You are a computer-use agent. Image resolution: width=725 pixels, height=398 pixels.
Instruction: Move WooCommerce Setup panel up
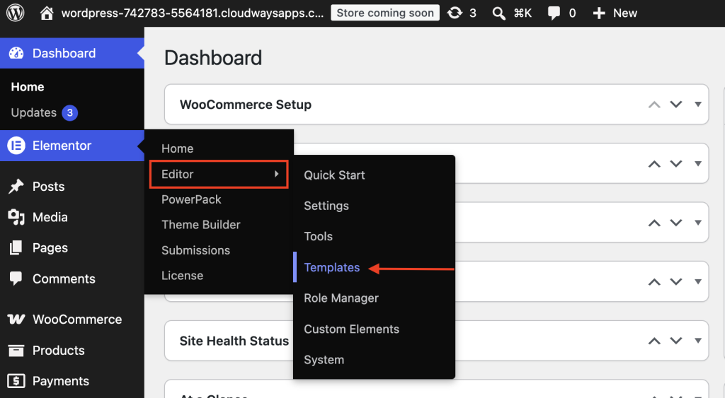654,105
